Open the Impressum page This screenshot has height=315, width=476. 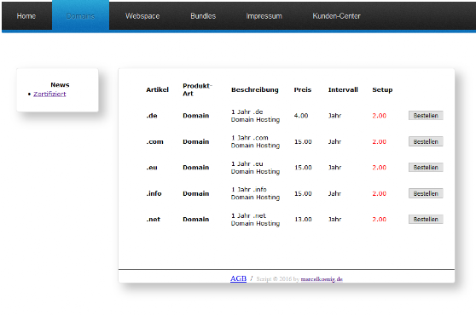[264, 16]
